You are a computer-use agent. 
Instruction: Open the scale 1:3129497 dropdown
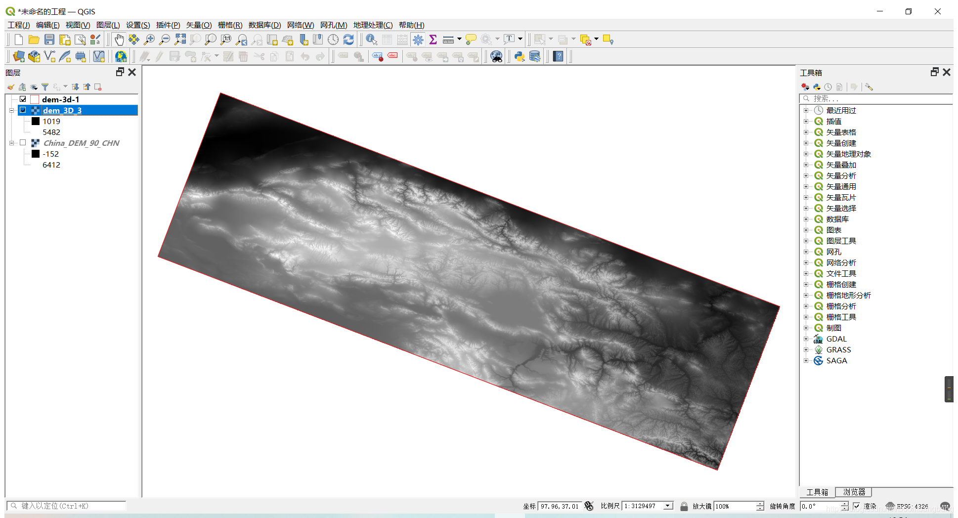(x=668, y=506)
